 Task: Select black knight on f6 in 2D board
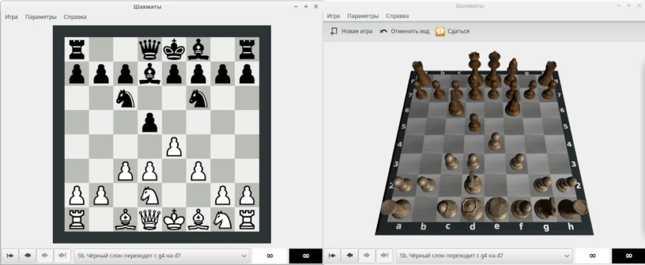point(198,98)
